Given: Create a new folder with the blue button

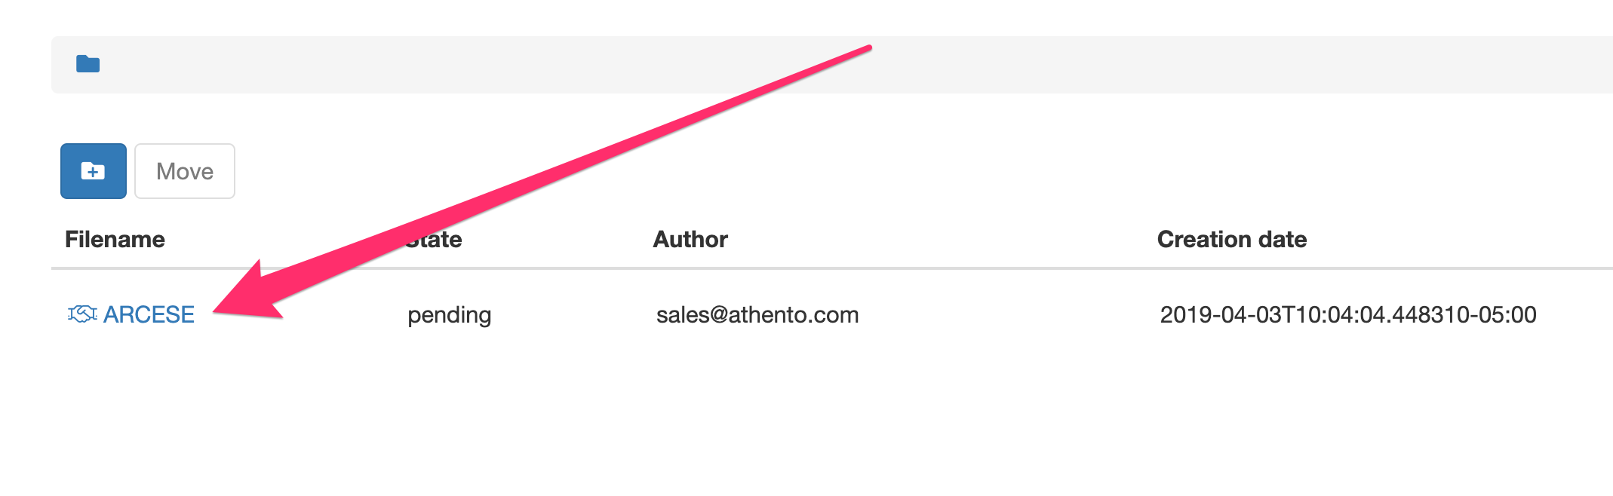Looking at the screenshot, I should [x=93, y=171].
